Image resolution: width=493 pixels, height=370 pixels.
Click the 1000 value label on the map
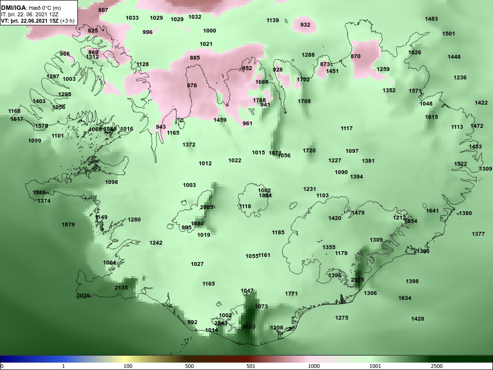[x=210, y=31]
